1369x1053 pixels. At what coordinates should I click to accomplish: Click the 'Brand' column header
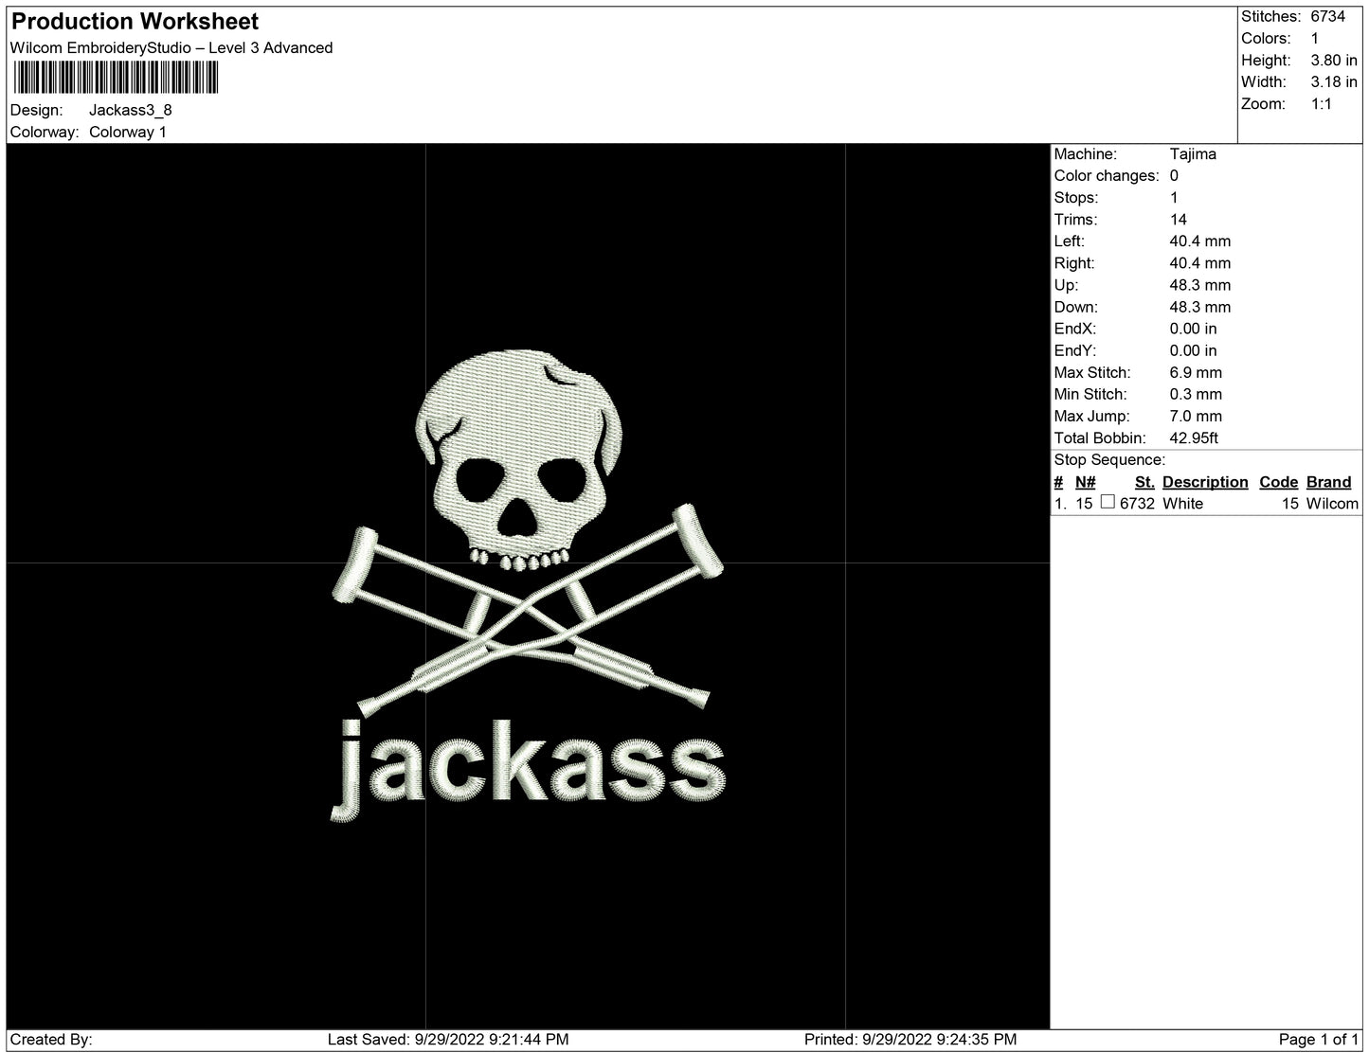click(x=1328, y=482)
